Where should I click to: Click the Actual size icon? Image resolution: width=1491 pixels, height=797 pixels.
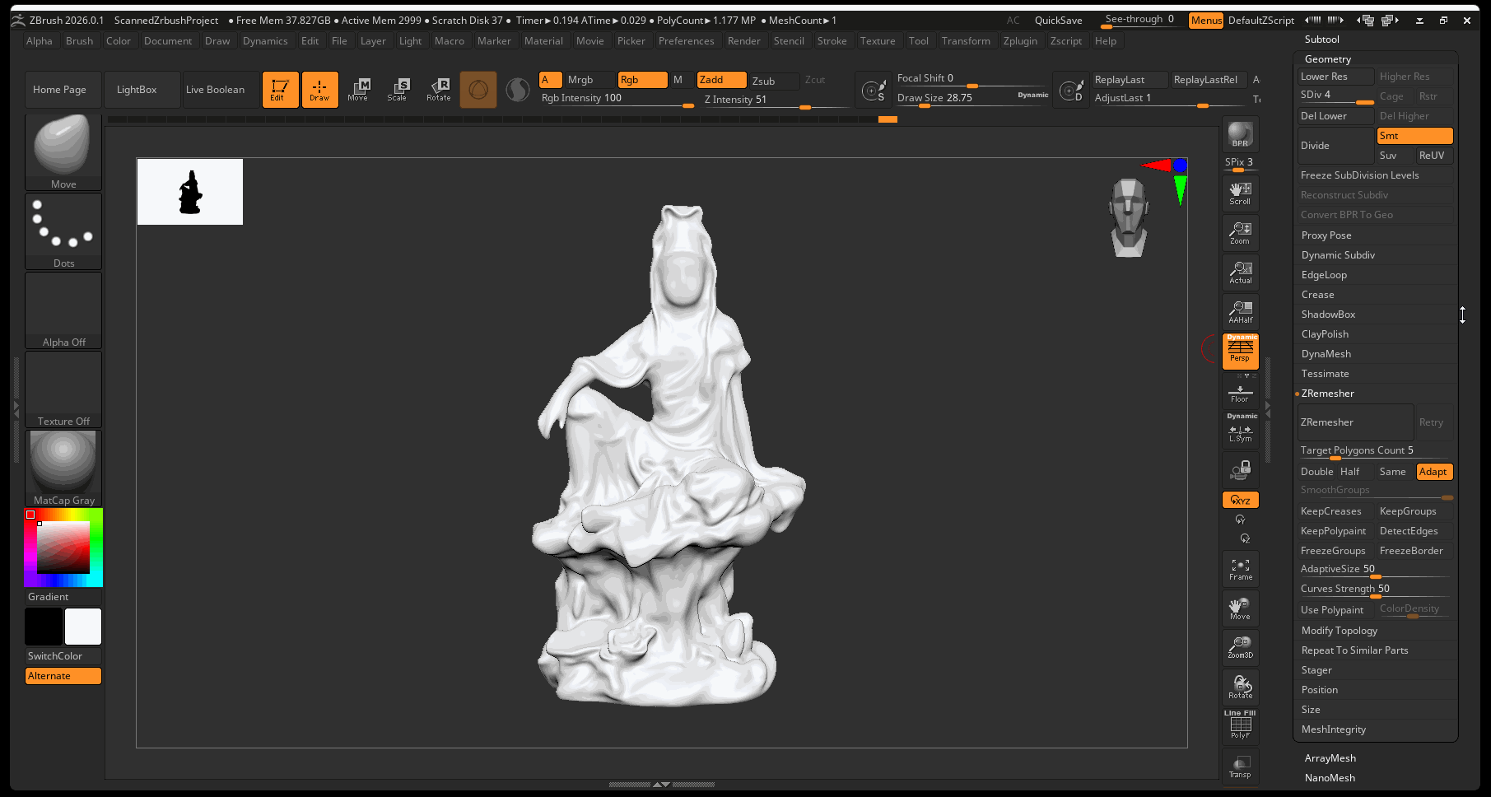1240,273
